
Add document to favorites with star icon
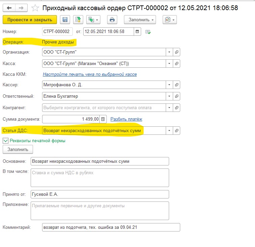click(35, 7)
